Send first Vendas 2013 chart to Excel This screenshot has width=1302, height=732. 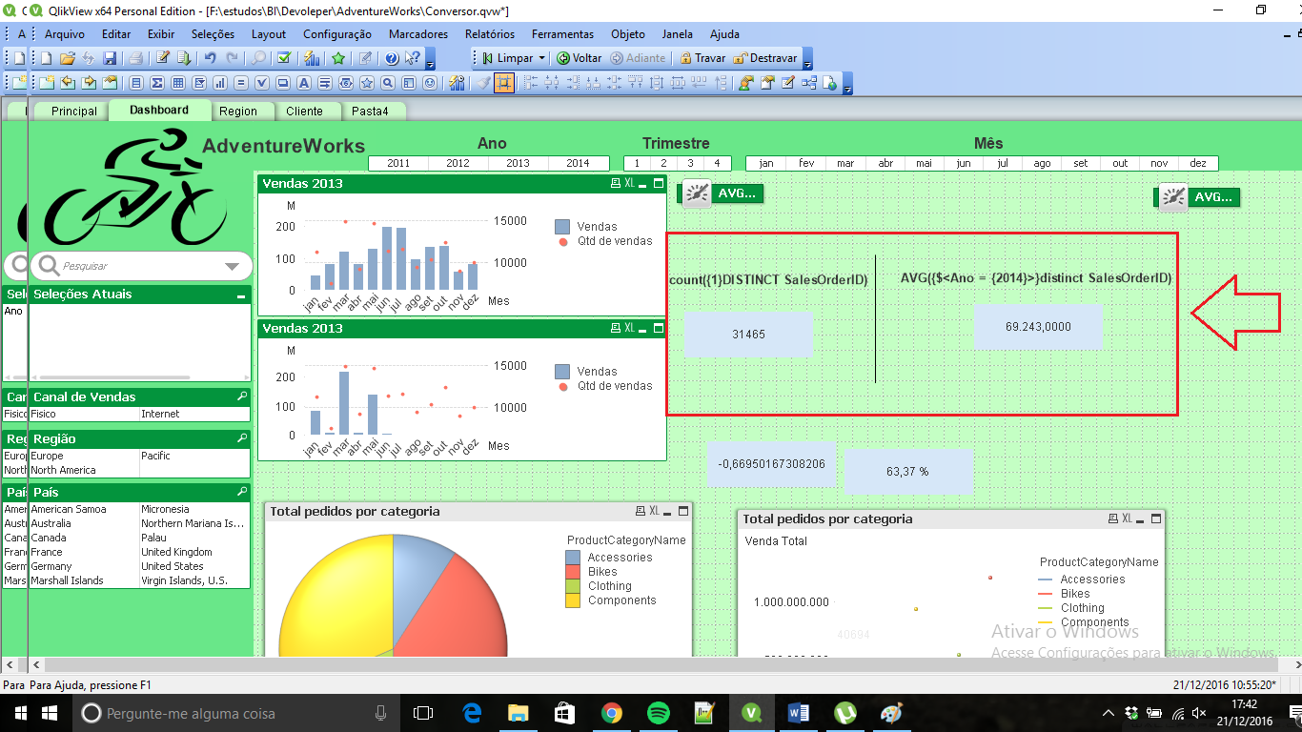point(629,183)
